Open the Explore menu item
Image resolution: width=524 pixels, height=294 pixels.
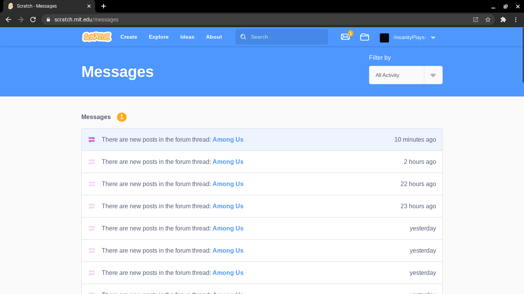[x=159, y=37]
